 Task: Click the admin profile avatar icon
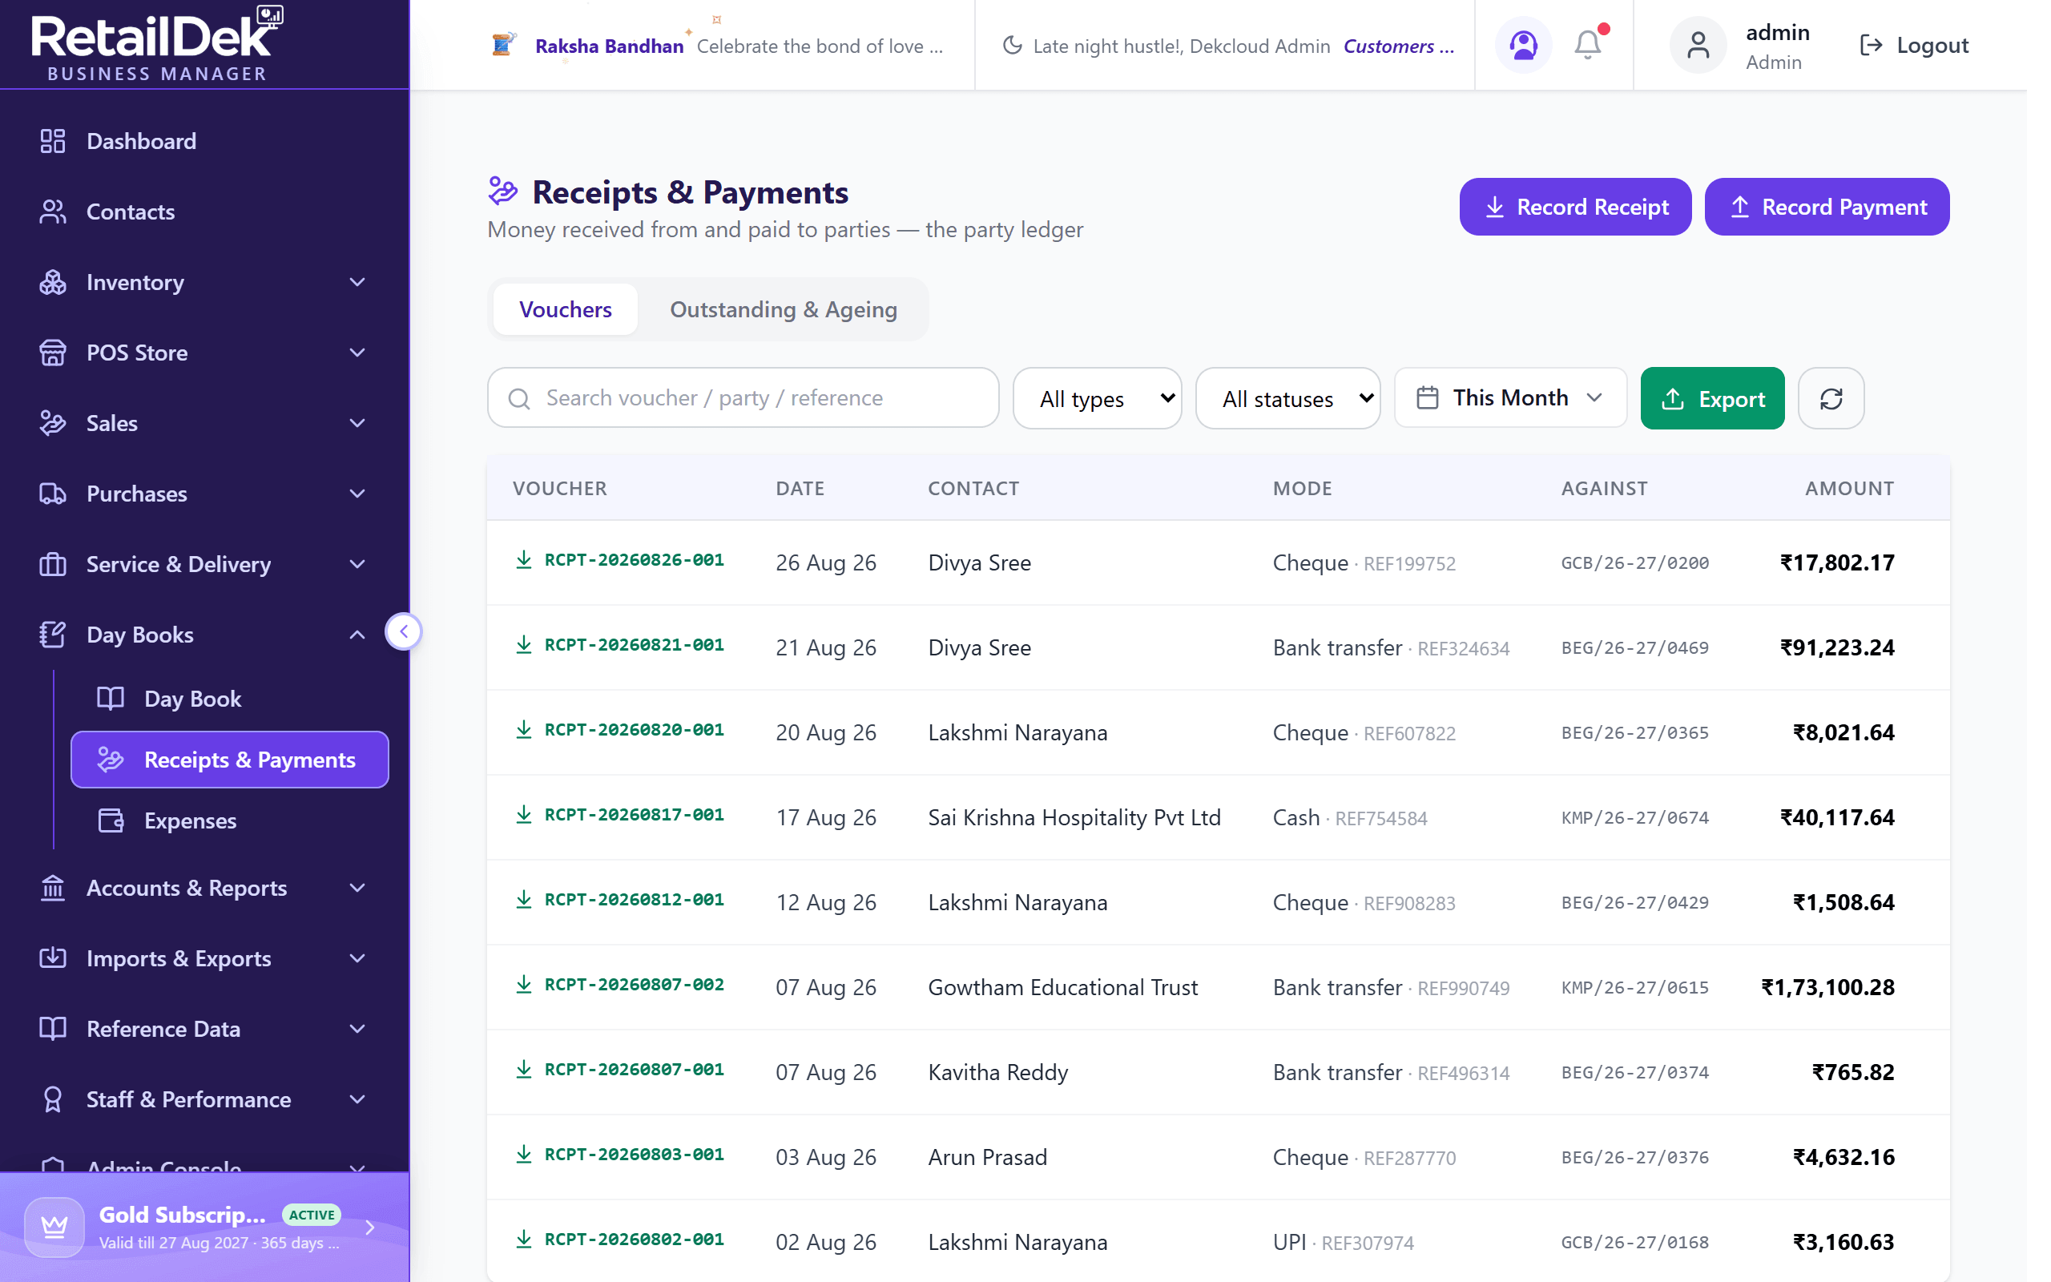coord(1698,45)
